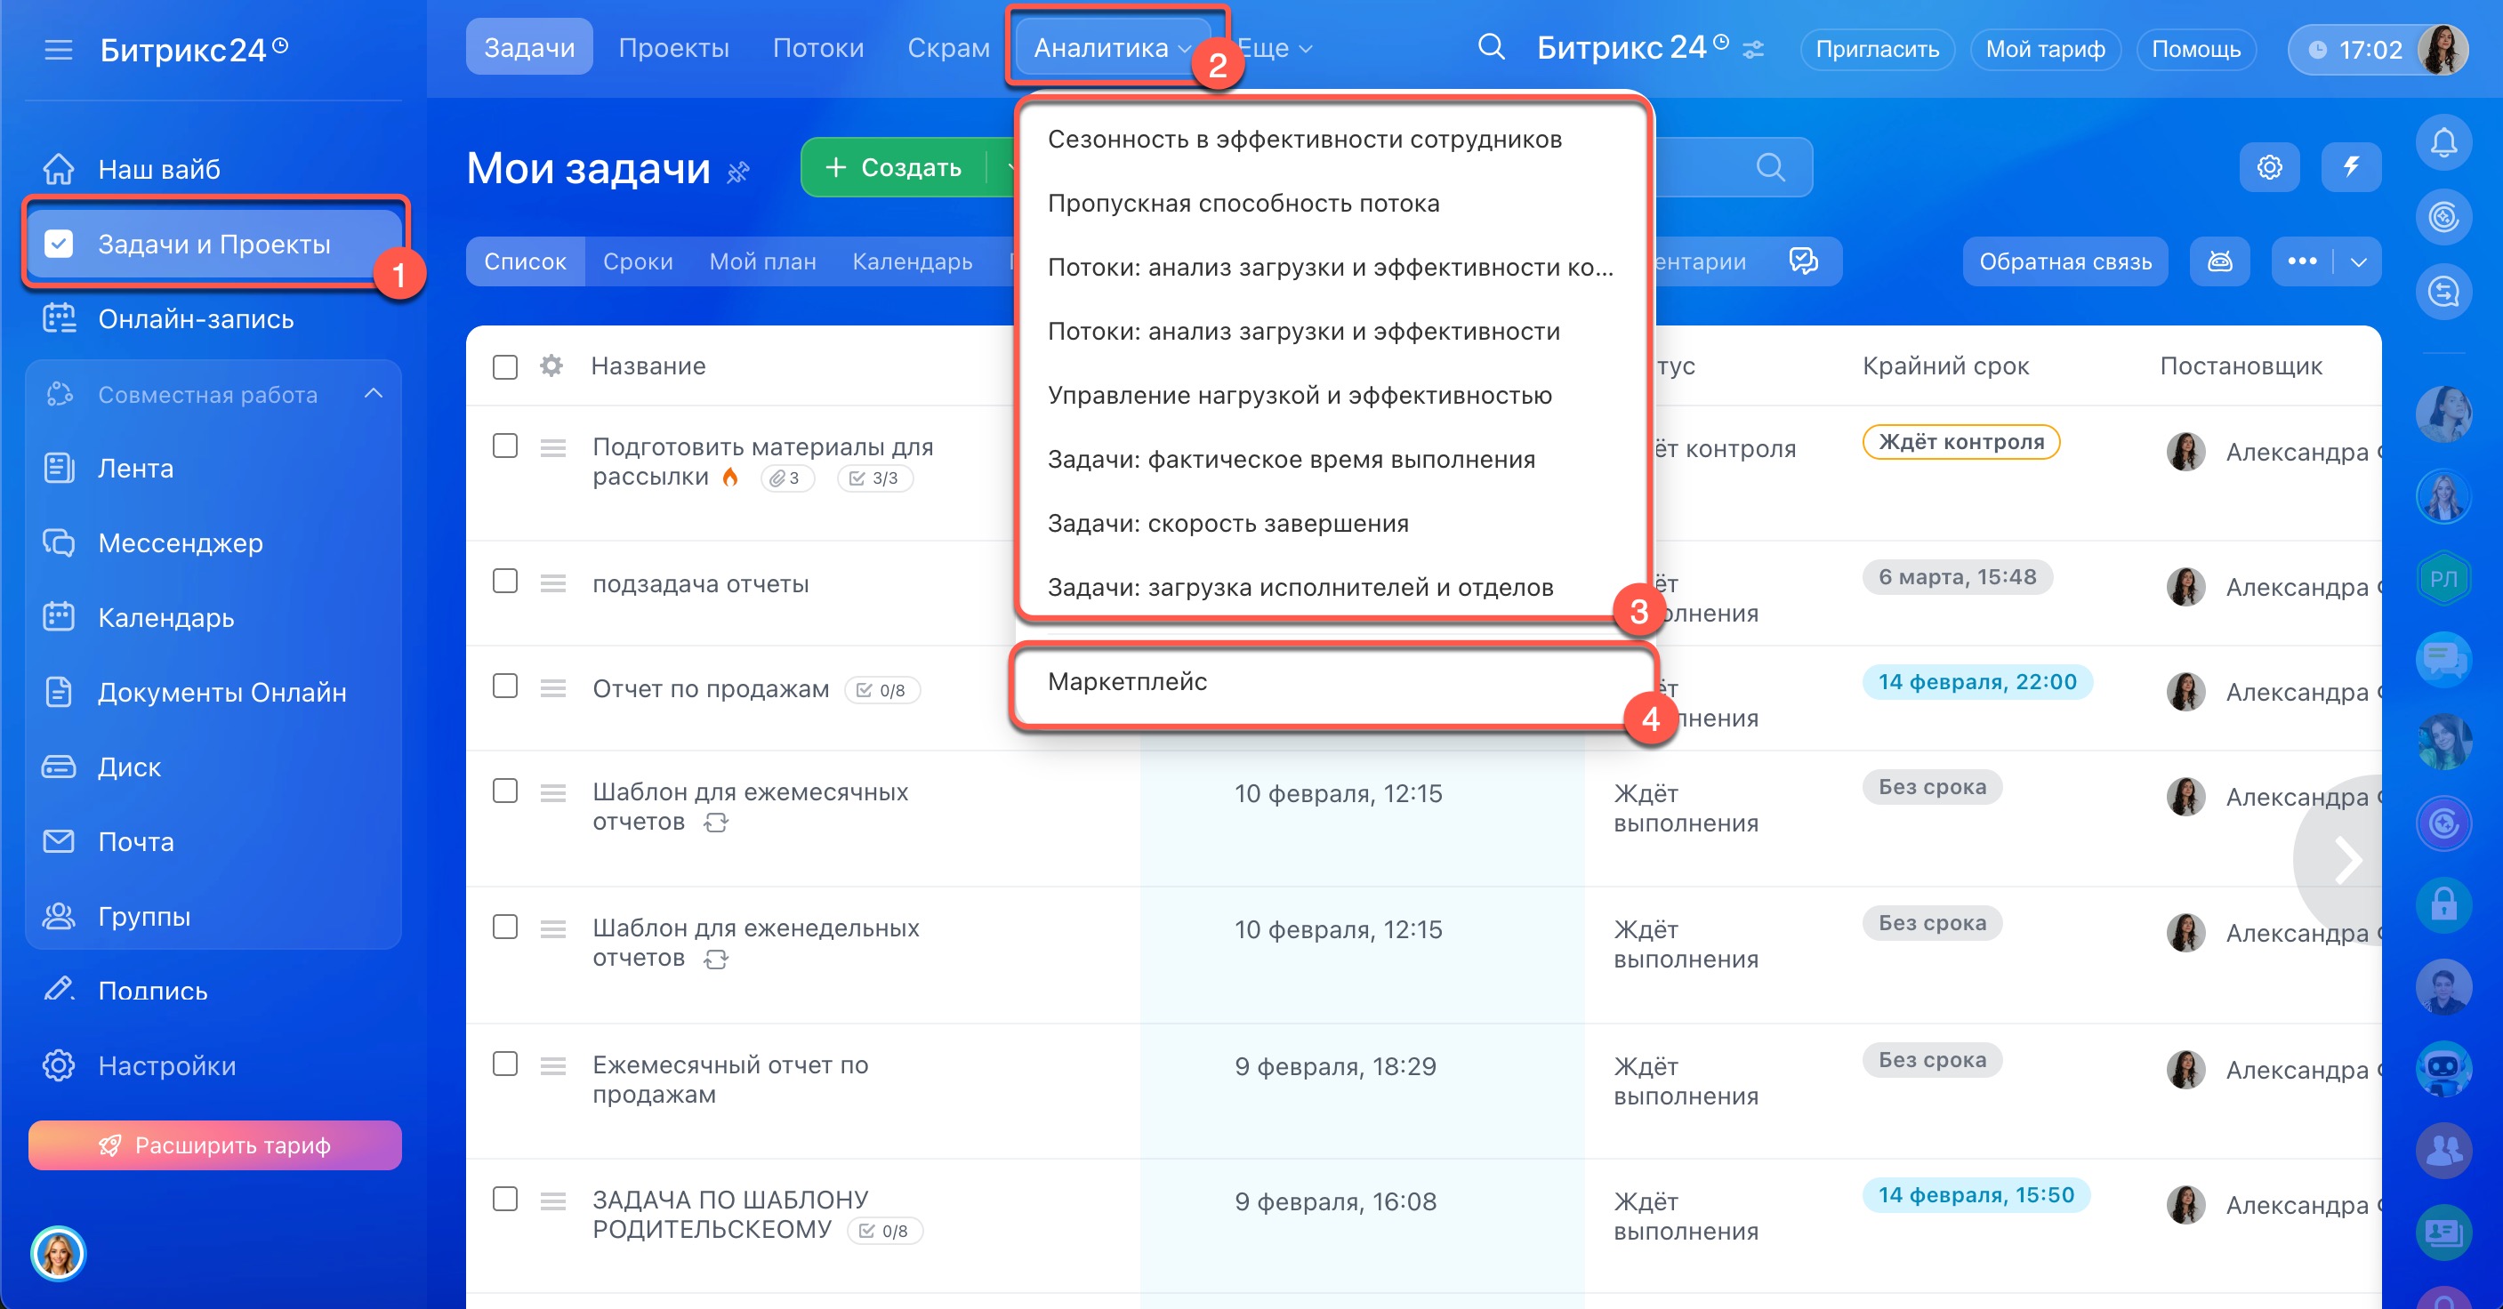Choose Маркетплейс in the dropdown
Viewport: 2503px width, 1309px height.
[1127, 682]
